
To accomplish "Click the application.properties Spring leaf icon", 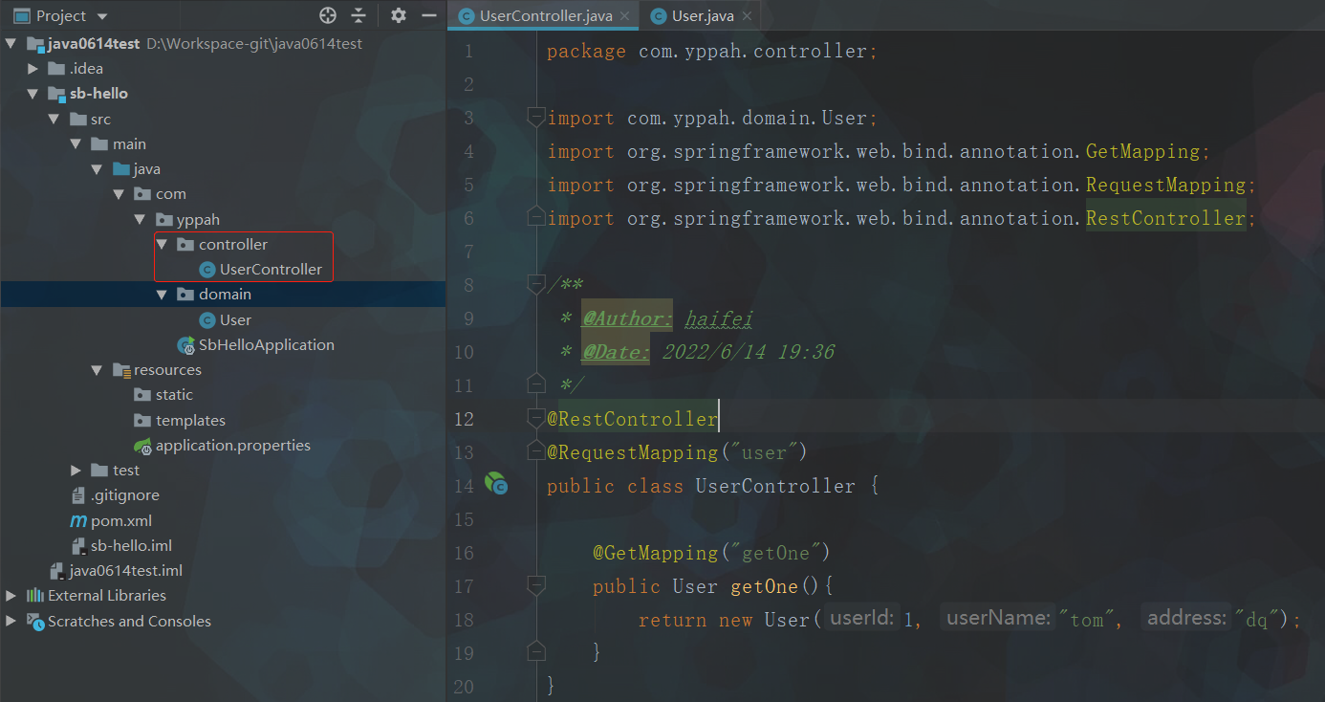I will point(143,446).
